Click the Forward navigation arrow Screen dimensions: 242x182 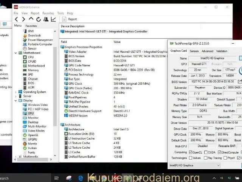click(x=23, y=19)
